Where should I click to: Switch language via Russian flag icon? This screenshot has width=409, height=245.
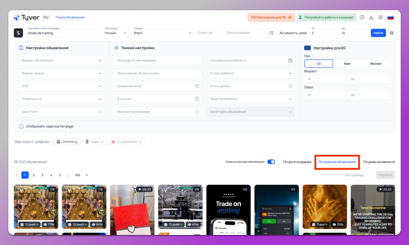point(390,17)
